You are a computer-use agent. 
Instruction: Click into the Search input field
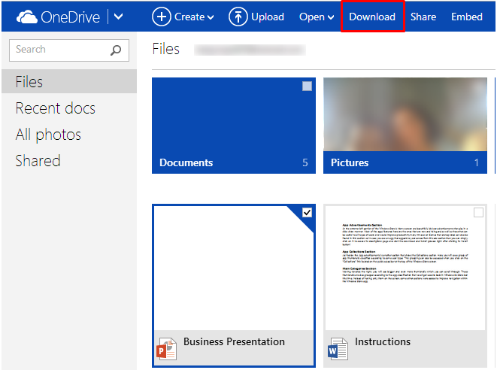(69, 50)
